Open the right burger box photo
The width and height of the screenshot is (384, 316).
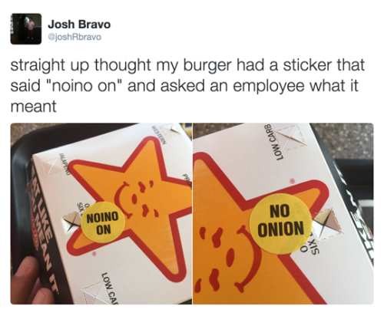(x=283, y=214)
